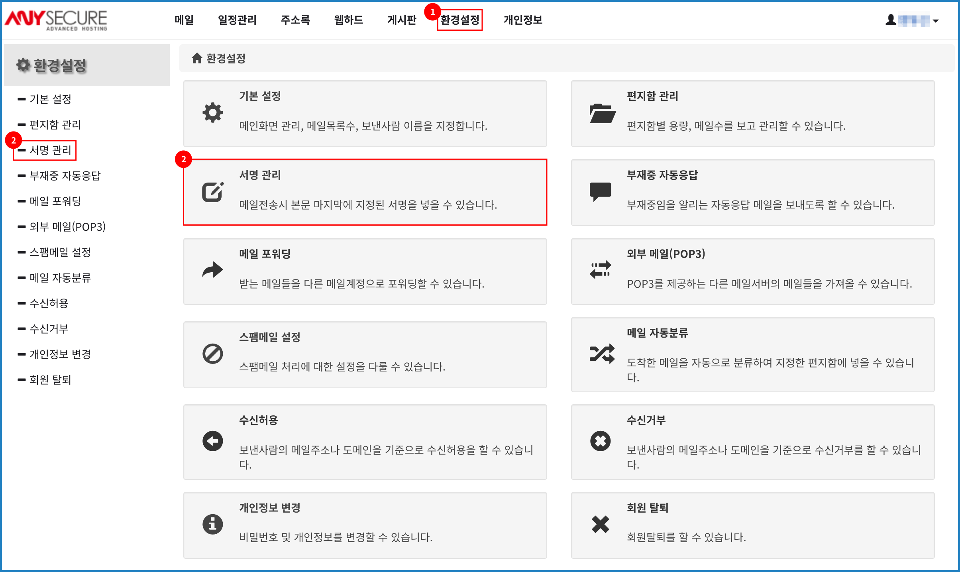
Task: Open the 메일 top menu
Action: tap(184, 20)
